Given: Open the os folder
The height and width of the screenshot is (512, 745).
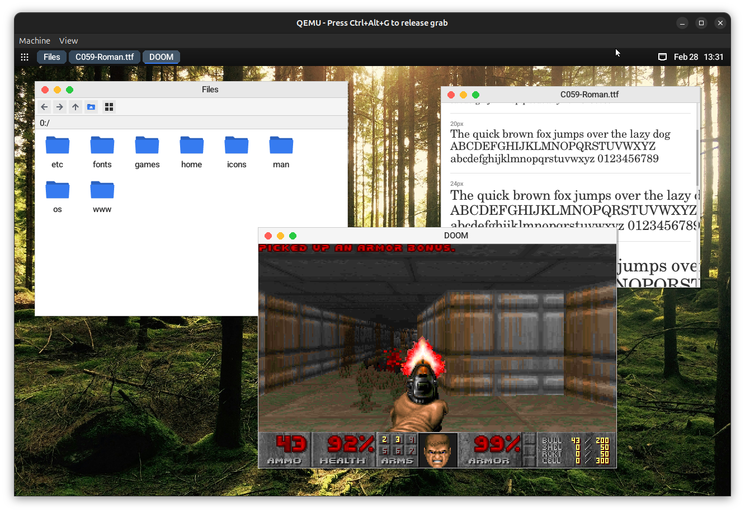Looking at the screenshot, I should 58,197.
